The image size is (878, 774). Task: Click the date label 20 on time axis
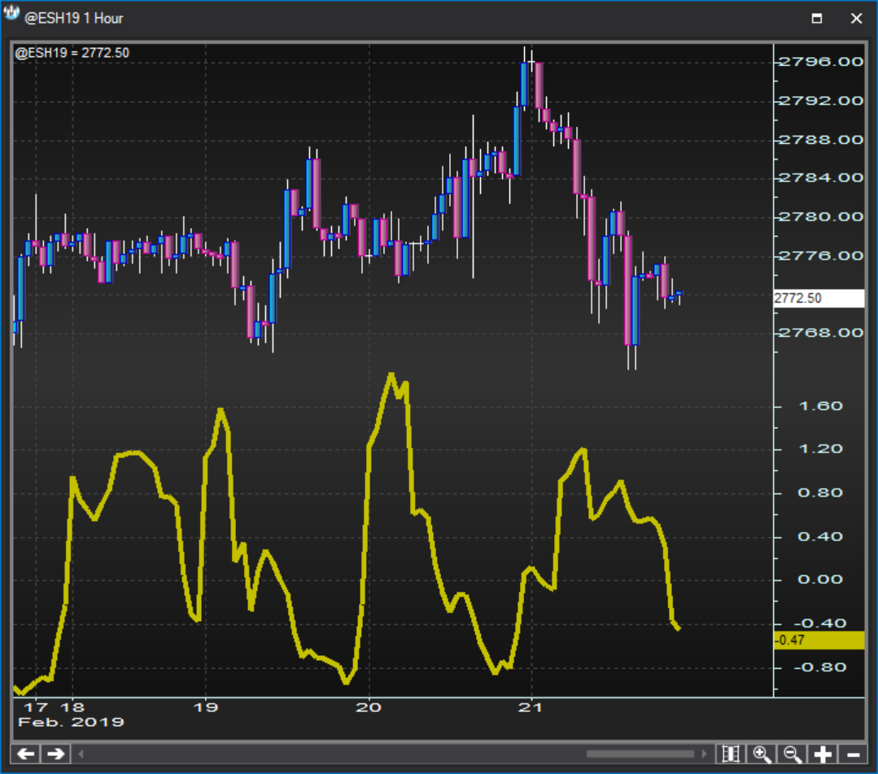tap(369, 707)
